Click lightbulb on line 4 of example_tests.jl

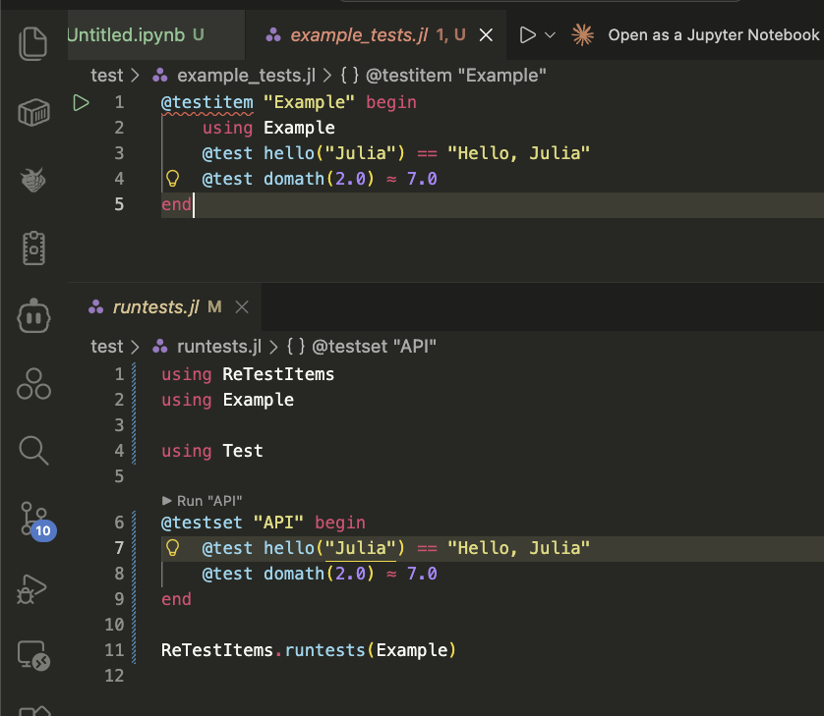tap(172, 179)
